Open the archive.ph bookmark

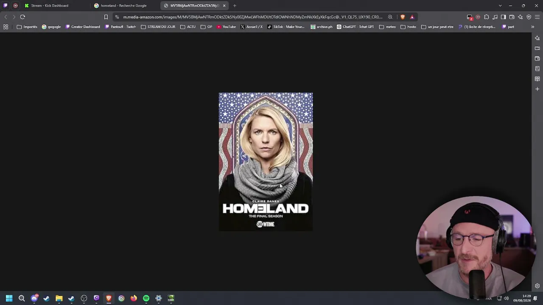coord(322,27)
